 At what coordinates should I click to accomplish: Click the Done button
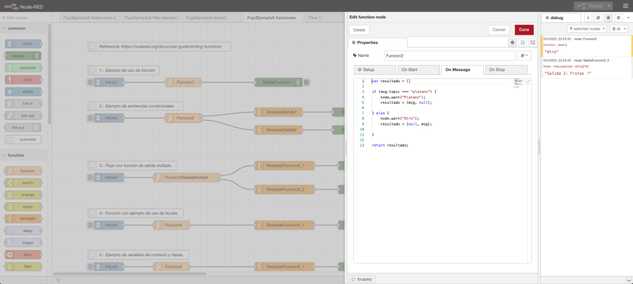(523, 30)
